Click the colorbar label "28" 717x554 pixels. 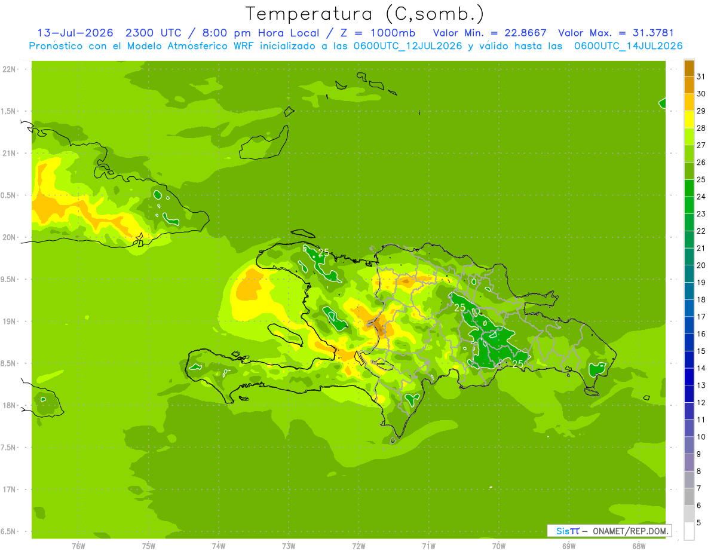point(701,128)
